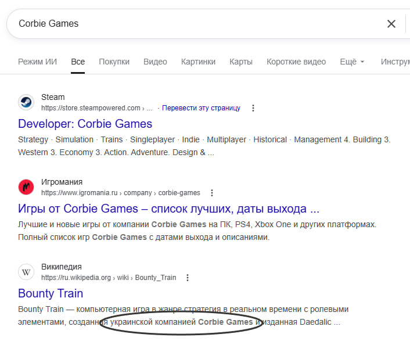This screenshot has width=410, height=341.
Task: Open the igromania.ru URL breadcrumb
Action: click(121, 193)
